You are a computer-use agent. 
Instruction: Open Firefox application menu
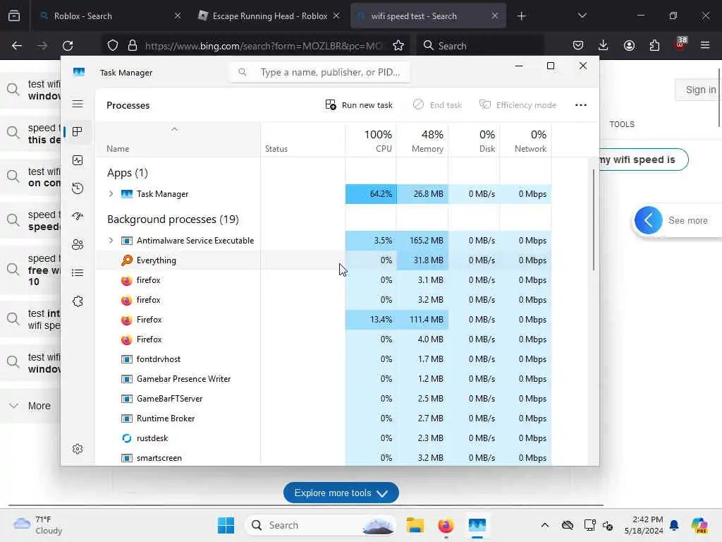point(705,46)
